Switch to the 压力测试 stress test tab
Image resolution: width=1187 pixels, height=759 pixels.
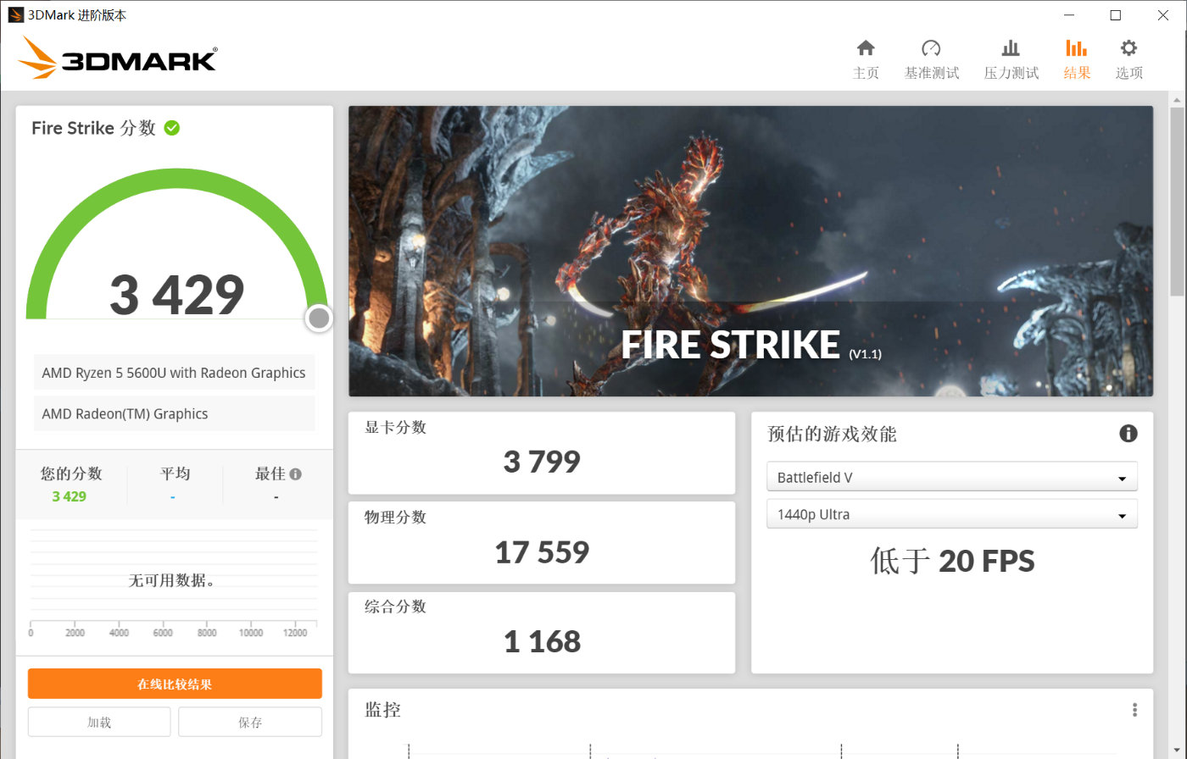1011,59
